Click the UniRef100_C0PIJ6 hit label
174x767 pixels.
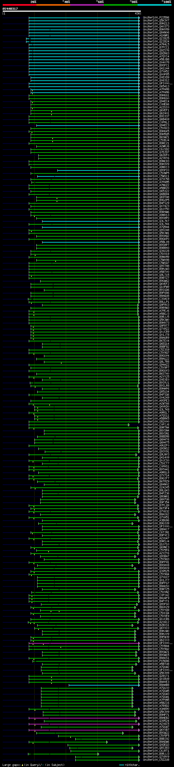tap(156, 424)
